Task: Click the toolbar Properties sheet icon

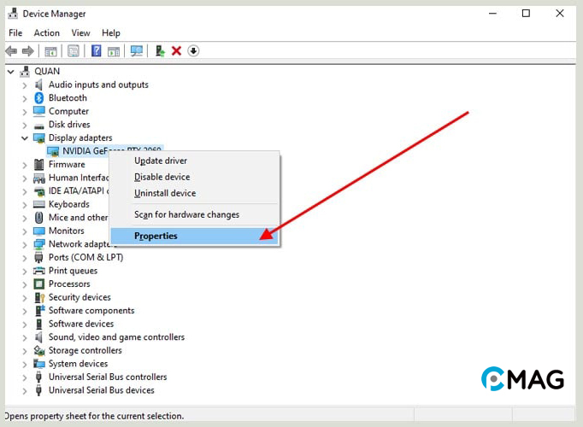Action: coord(74,51)
